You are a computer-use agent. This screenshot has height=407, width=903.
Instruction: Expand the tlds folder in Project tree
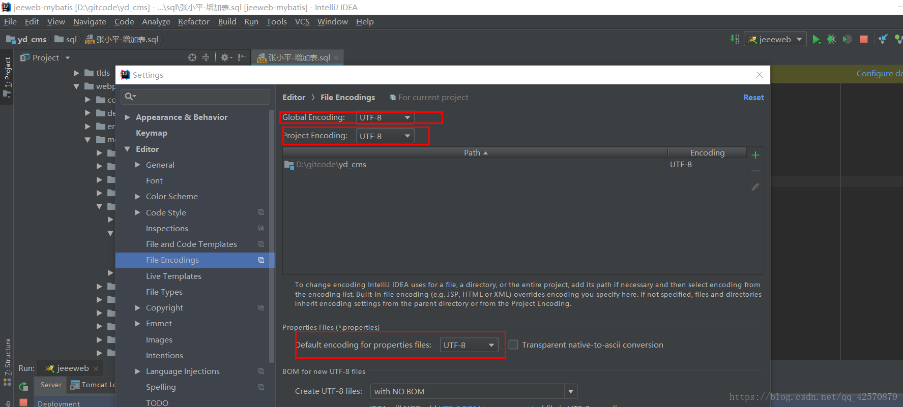pyautogui.click(x=76, y=73)
